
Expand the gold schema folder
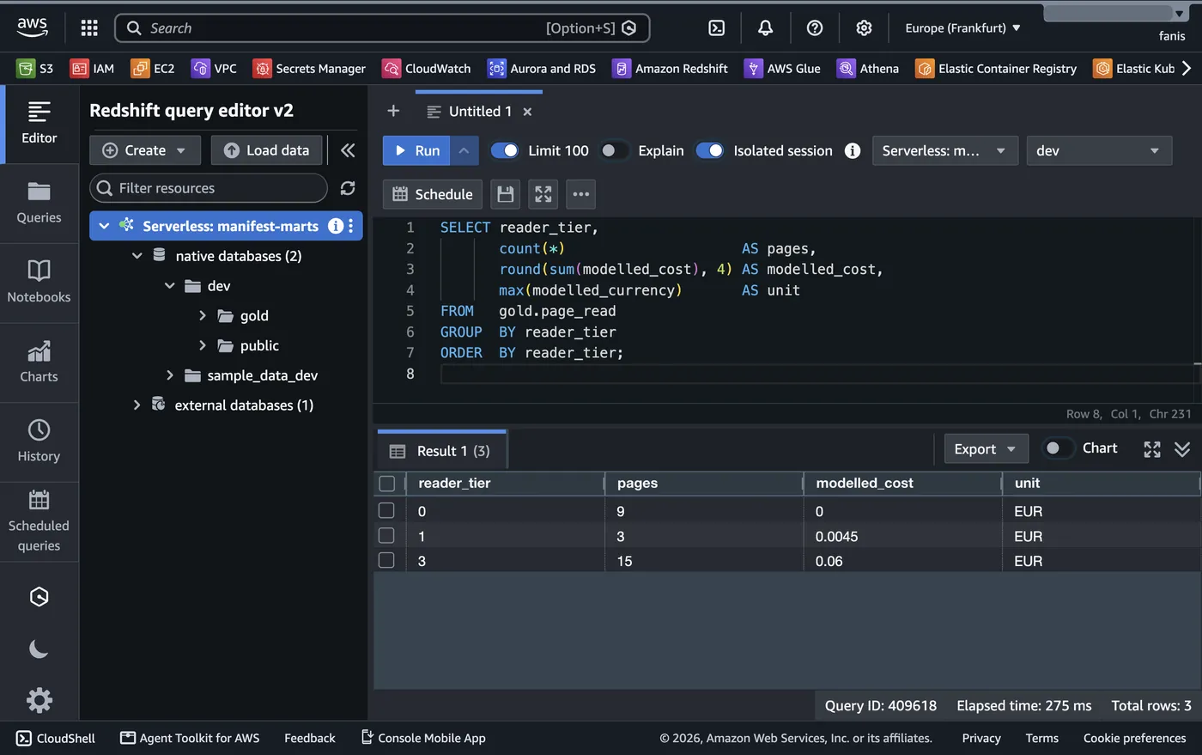pyautogui.click(x=203, y=315)
